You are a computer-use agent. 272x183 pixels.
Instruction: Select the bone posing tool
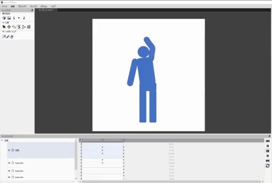tap(19, 27)
